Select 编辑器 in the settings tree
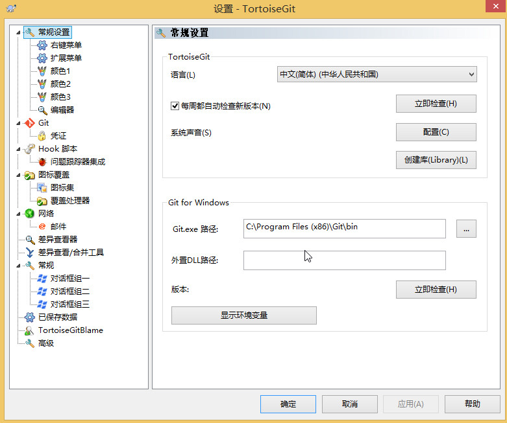This screenshot has width=507, height=423. coord(62,110)
